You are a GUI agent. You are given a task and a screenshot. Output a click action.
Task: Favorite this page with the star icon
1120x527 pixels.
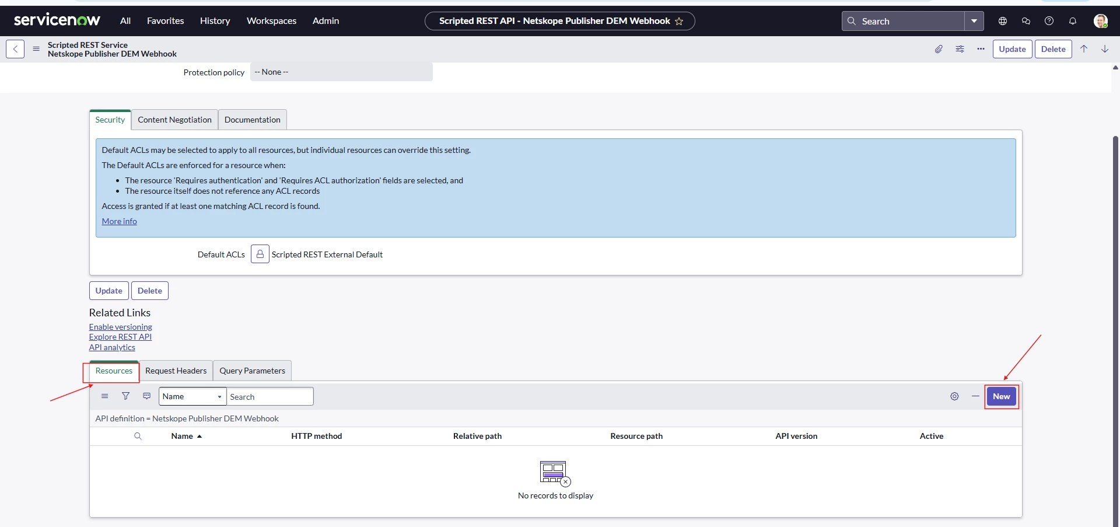679,21
